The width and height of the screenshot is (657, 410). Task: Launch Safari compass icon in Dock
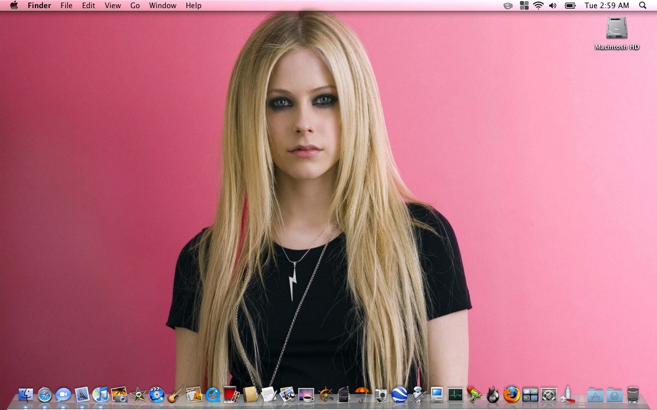45,395
